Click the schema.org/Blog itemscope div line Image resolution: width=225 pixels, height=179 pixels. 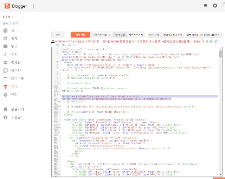tap(112, 140)
